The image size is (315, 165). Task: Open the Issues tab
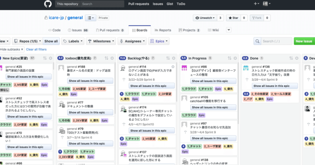pyautogui.click(x=78, y=30)
